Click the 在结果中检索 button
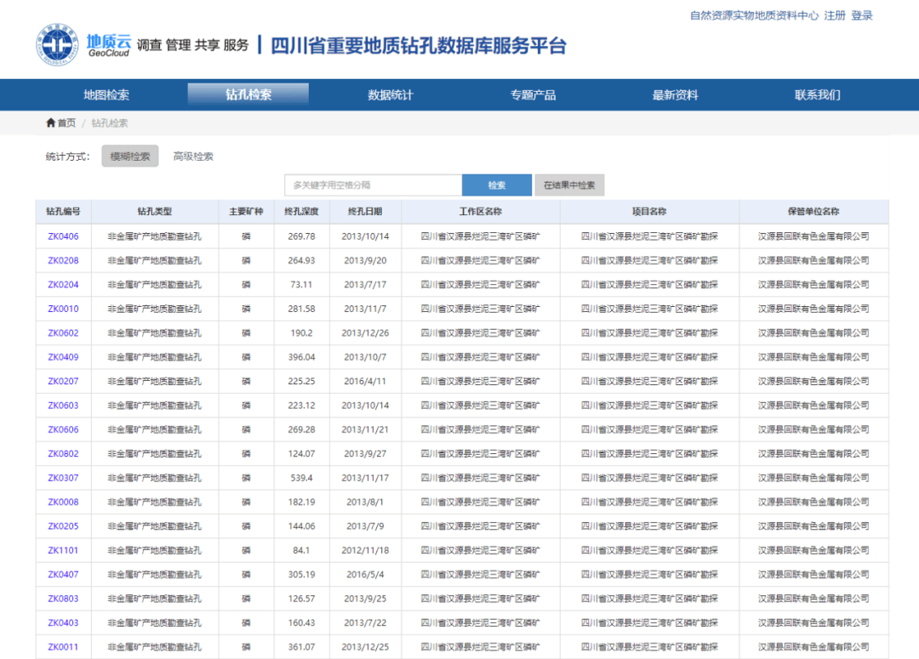919x659 pixels. tap(569, 185)
